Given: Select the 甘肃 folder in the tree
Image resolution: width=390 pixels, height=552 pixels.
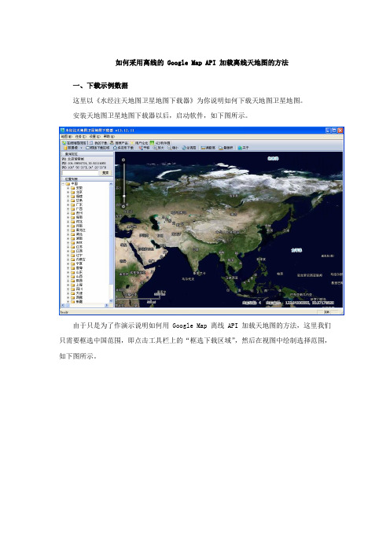Looking at the screenshot, I should [x=77, y=201].
